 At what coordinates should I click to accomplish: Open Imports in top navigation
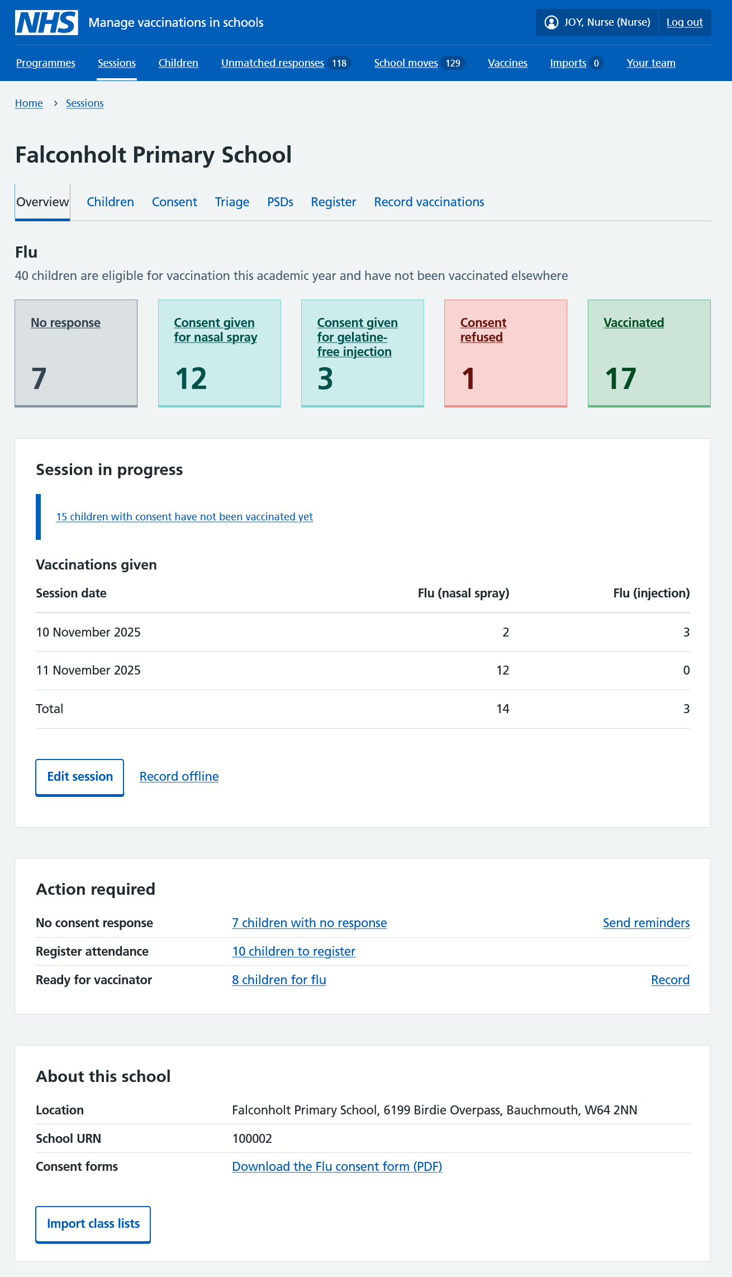pos(568,63)
